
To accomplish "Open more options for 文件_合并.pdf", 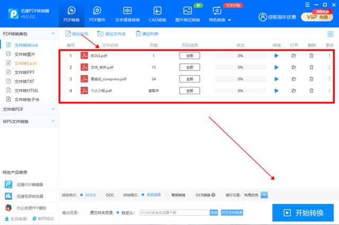I will click(x=329, y=67).
